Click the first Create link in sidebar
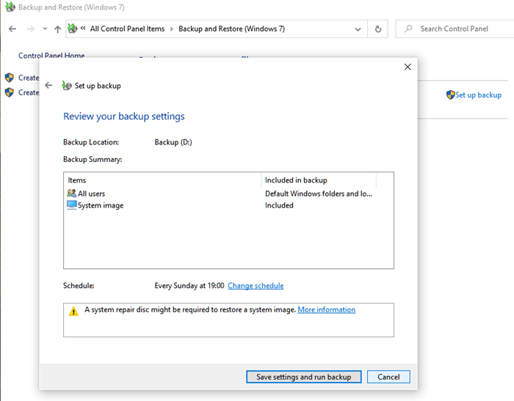Screen dimensions: 514x401 pyautogui.click(x=29, y=78)
